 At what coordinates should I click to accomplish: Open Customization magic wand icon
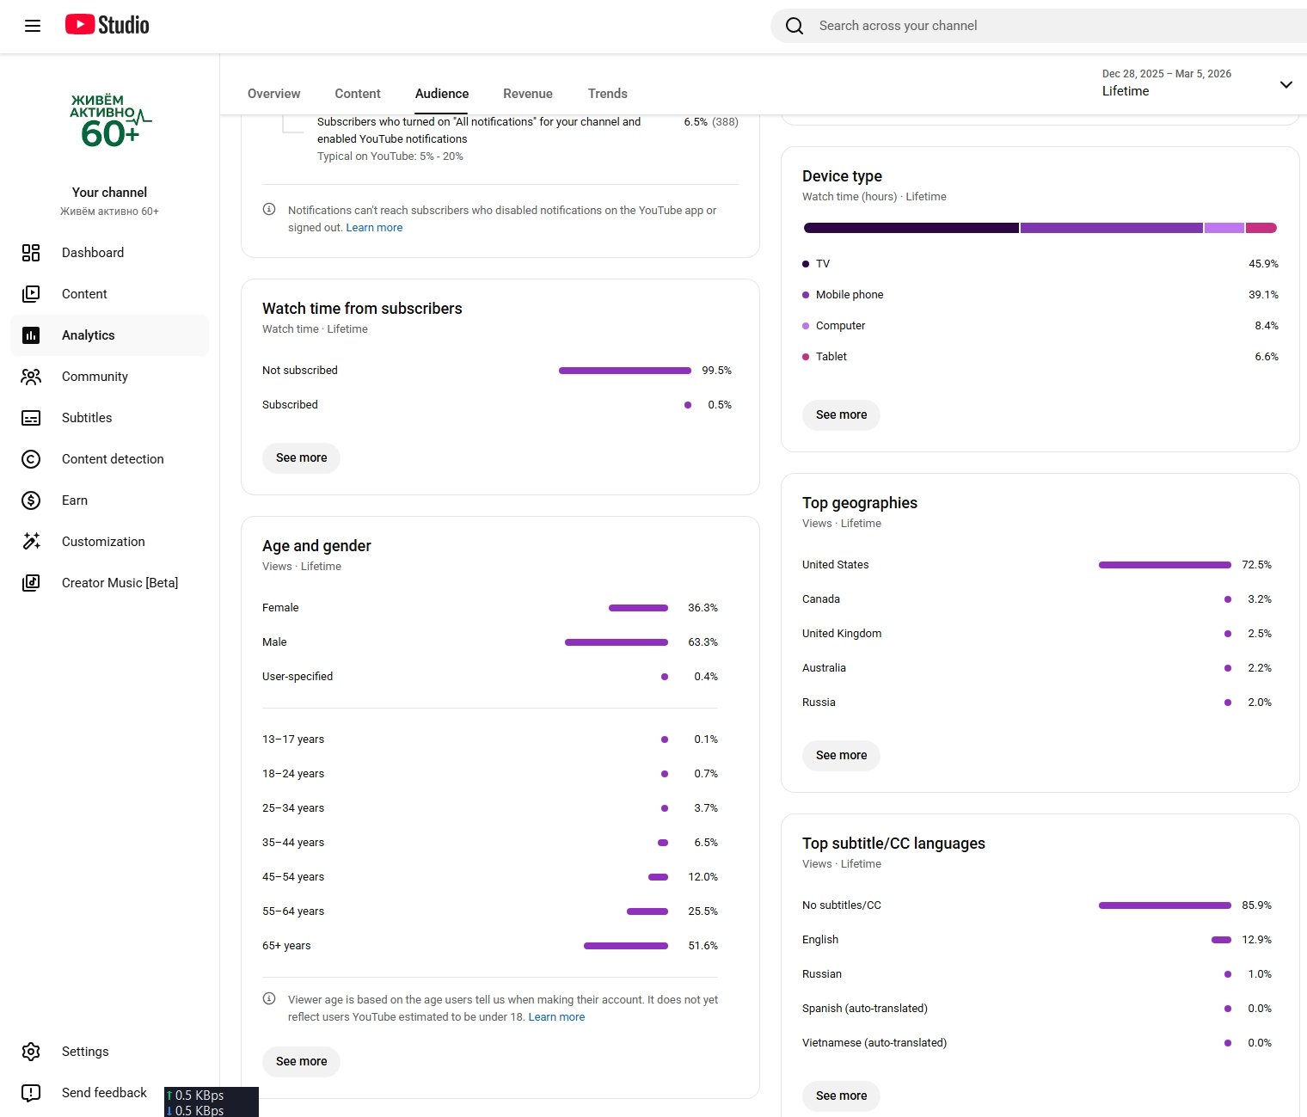[31, 542]
